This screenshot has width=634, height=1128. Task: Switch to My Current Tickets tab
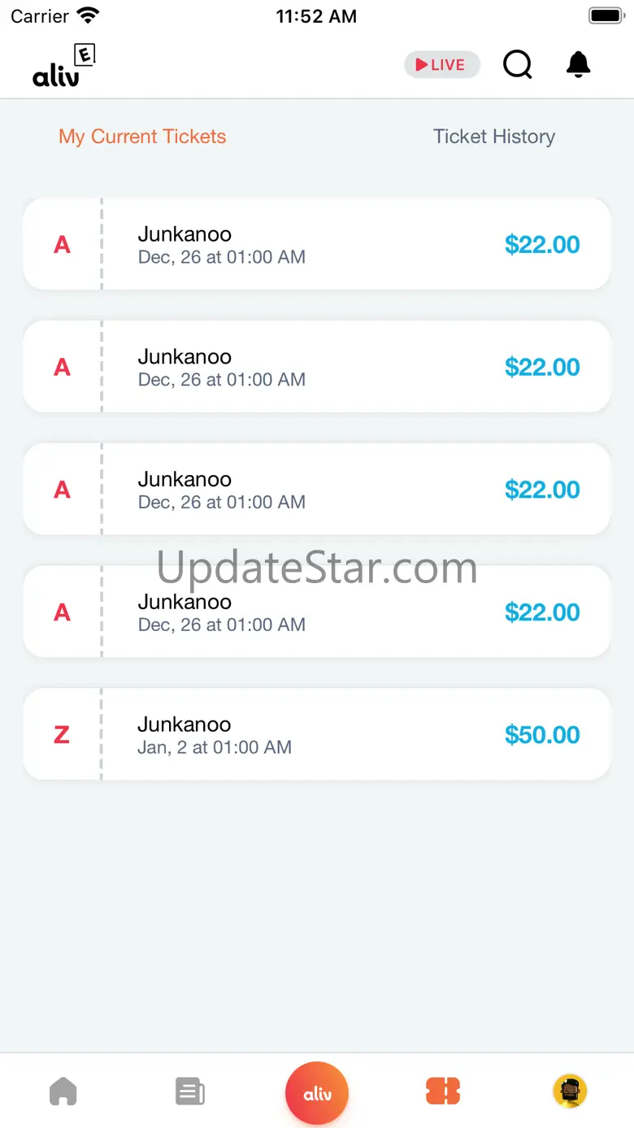click(142, 137)
